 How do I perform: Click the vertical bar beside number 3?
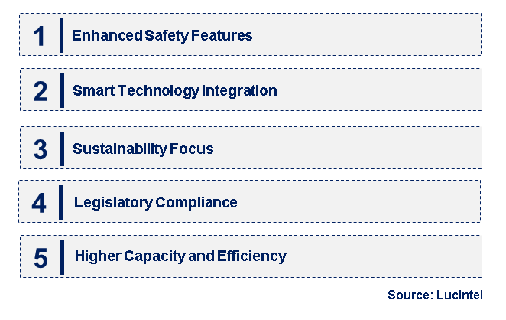click(62, 149)
